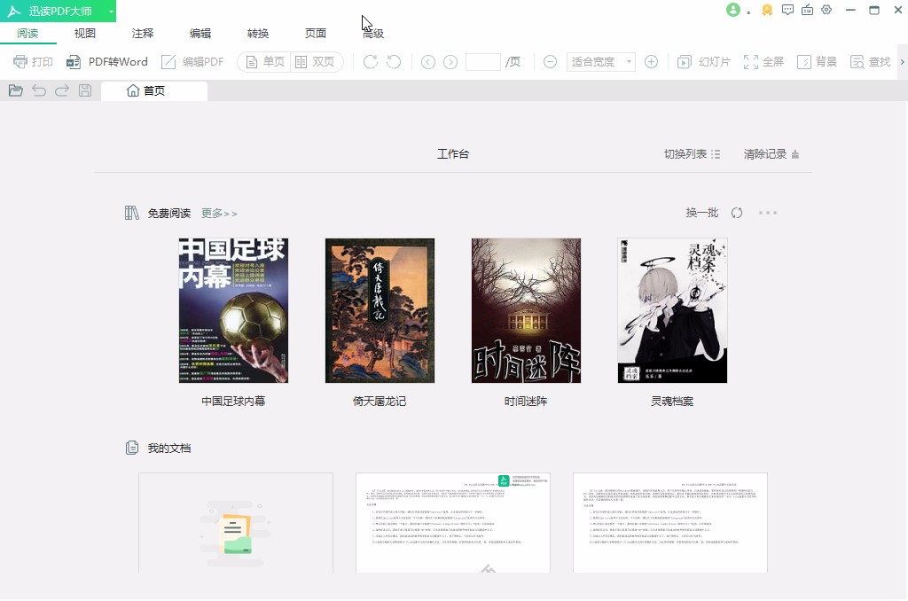
Task: Open the ••• more options for 免费阅读
Action: 768,213
